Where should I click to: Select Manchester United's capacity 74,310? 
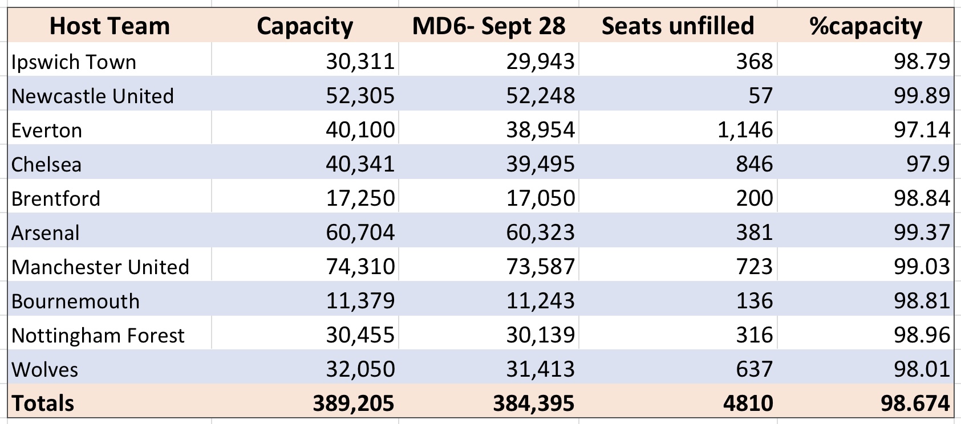(x=305, y=264)
